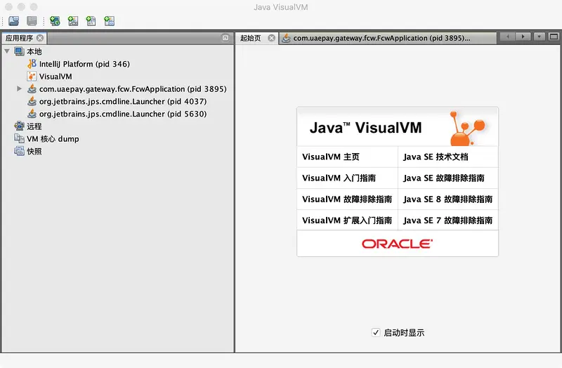Click the 远程 remote hosts icon
The width and height of the screenshot is (562, 368).
(x=19, y=126)
